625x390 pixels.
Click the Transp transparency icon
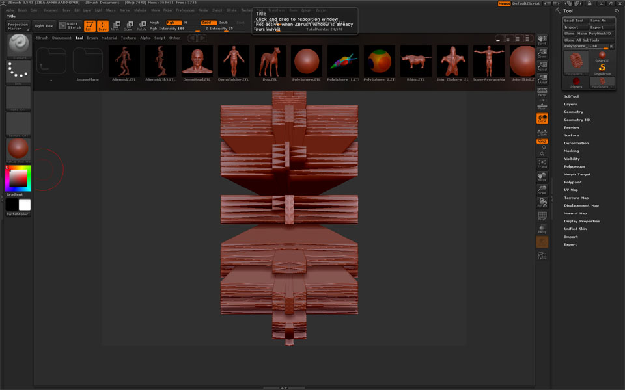(x=542, y=229)
